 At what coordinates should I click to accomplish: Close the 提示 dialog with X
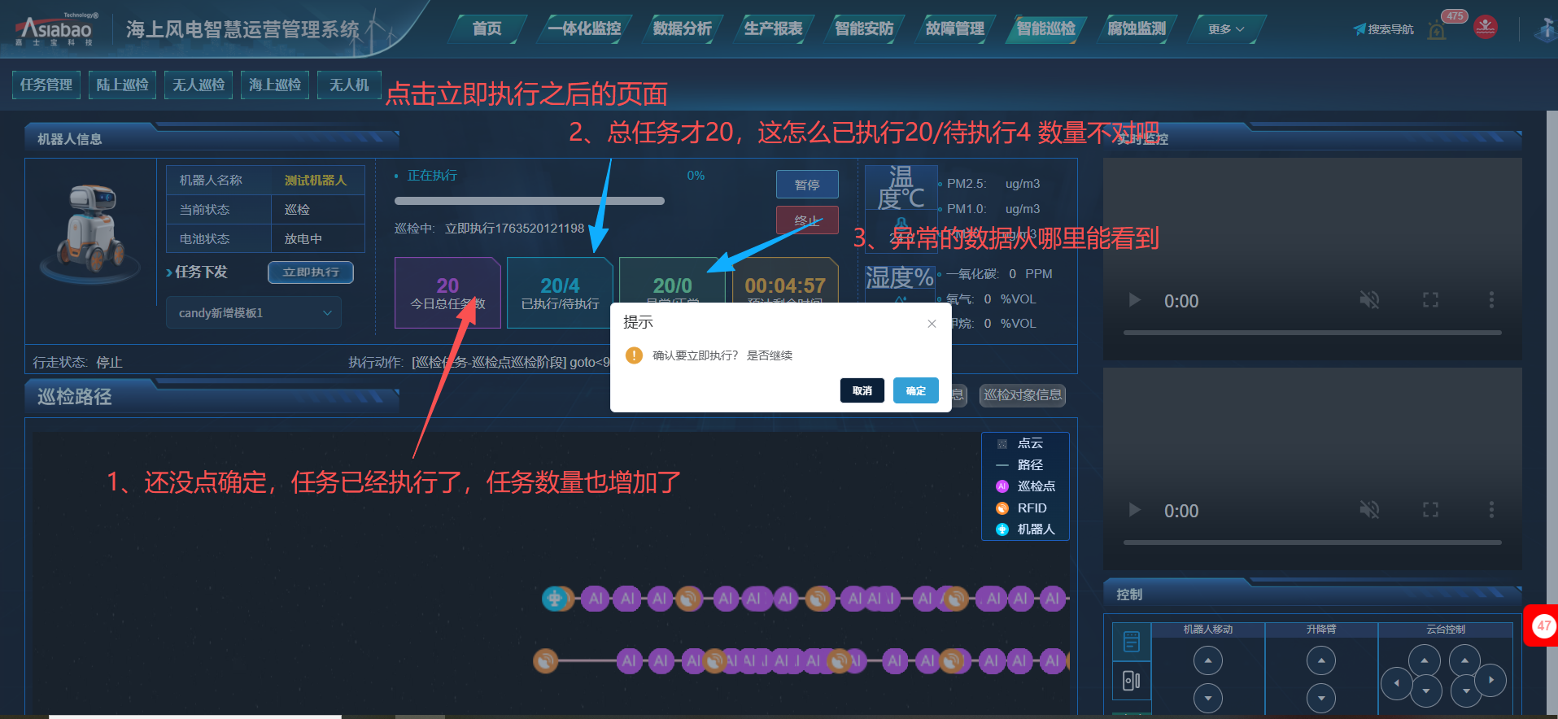pos(932,324)
